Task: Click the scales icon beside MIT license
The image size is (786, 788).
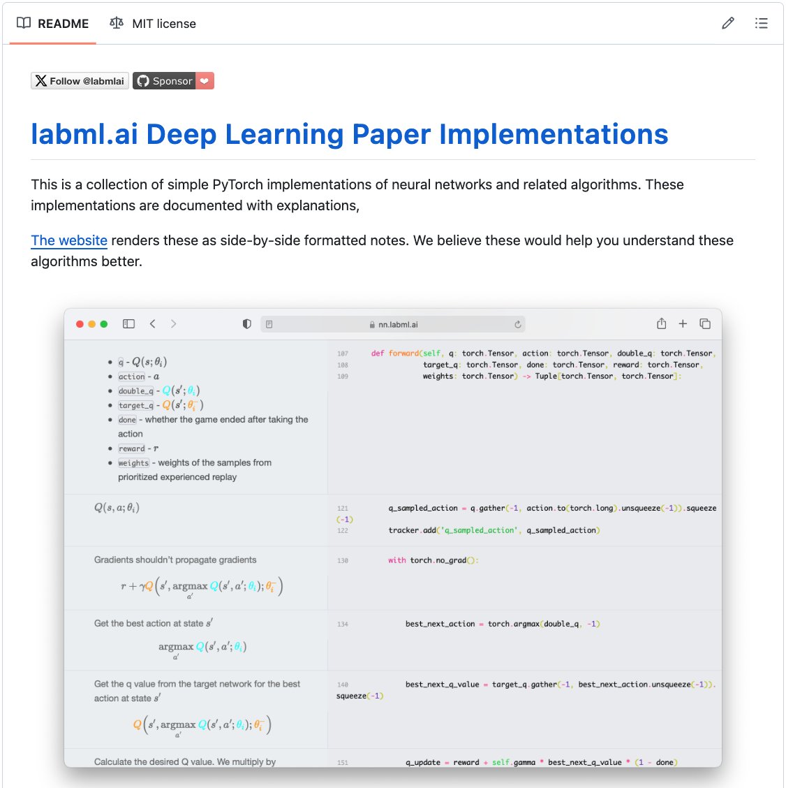Action: 117,23
